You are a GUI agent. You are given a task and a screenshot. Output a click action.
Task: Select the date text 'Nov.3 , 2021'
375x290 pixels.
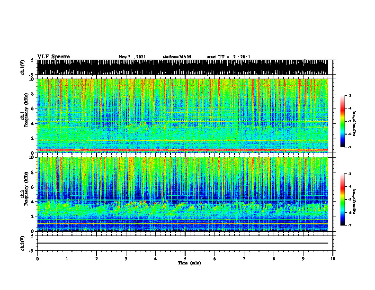pyautogui.click(x=132, y=57)
